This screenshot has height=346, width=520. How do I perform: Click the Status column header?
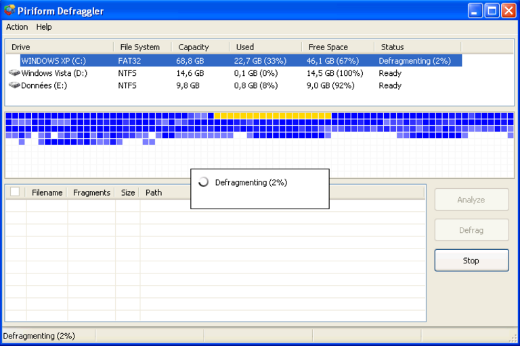tap(418, 47)
